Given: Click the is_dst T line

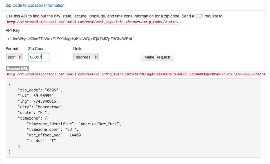Looking at the screenshot, I should (41, 141).
